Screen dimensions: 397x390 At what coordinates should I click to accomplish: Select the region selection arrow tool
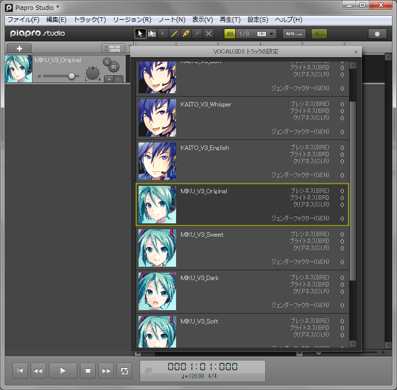tap(152, 34)
